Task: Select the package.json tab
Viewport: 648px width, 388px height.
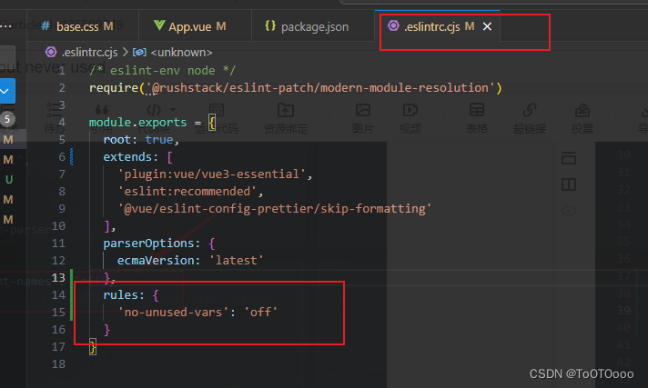Action: click(313, 26)
